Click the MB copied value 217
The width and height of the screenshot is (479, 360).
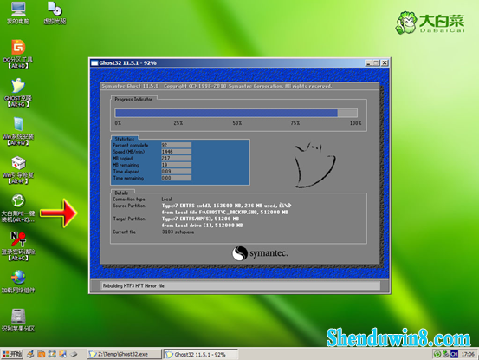point(176,158)
